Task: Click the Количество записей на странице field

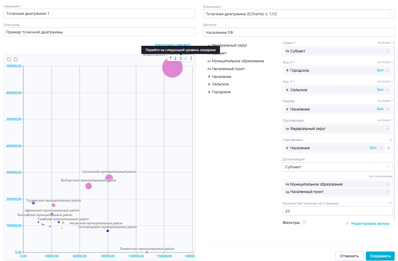Action: pos(338,211)
